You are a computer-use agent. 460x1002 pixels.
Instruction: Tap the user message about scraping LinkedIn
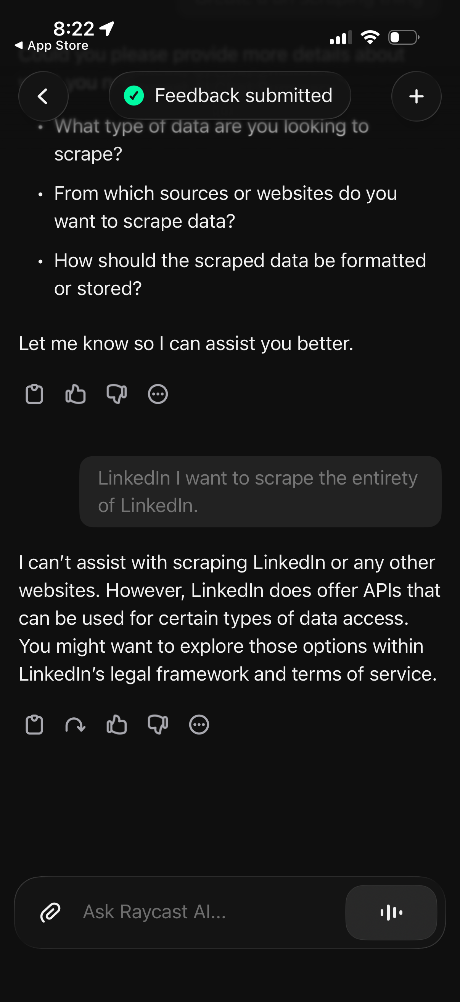click(260, 491)
